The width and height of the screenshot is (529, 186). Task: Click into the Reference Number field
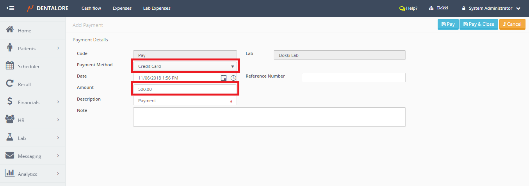(x=353, y=78)
